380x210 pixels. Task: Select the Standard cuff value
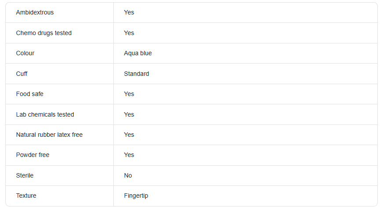137,74
